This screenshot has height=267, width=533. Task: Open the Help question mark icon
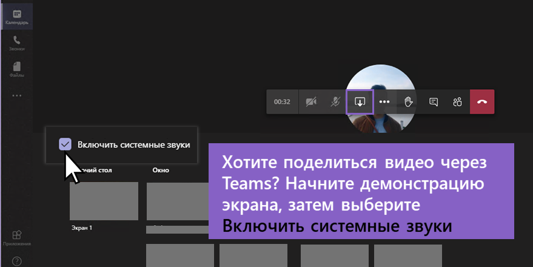point(16,261)
